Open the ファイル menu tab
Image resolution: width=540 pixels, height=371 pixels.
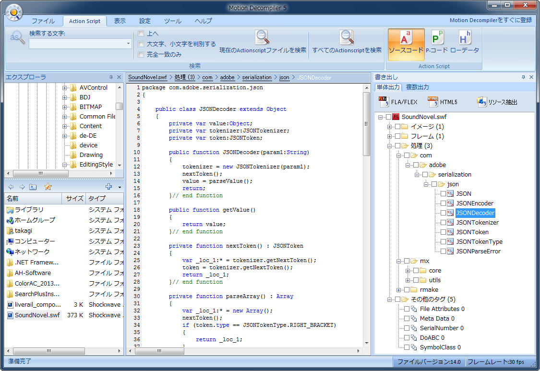(43, 21)
